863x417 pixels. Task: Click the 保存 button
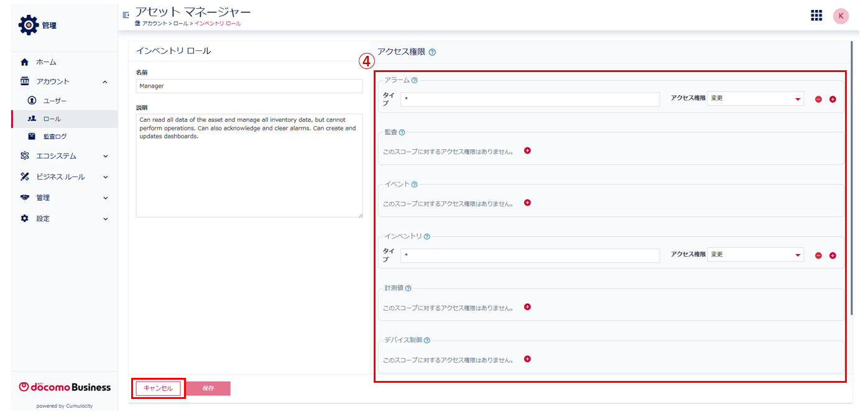coord(208,388)
